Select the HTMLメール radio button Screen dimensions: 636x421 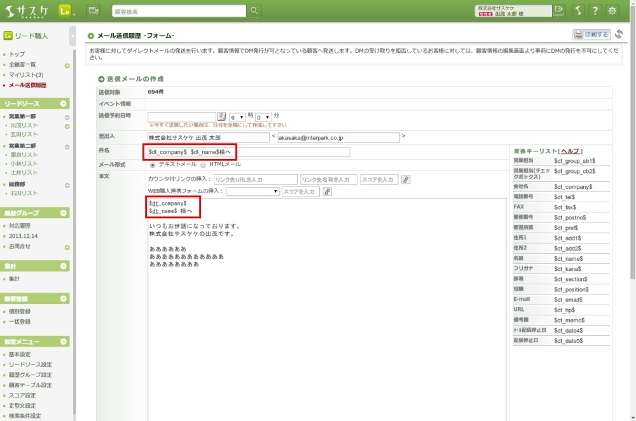coord(204,165)
